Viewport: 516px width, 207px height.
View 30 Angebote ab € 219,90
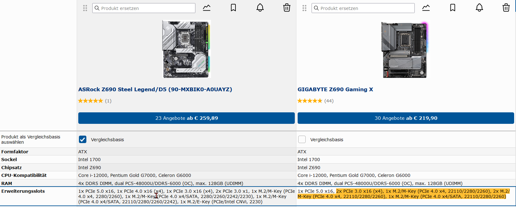click(x=406, y=118)
